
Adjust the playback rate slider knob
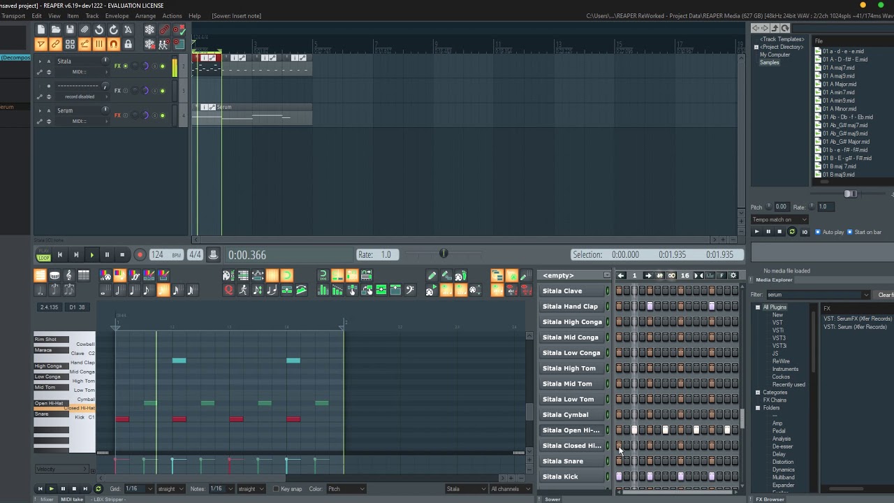(x=444, y=254)
